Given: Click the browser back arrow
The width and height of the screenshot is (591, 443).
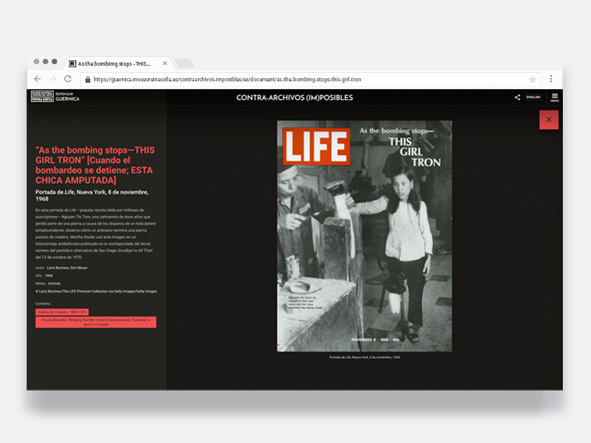Looking at the screenshot, I should tap(38, 79).
